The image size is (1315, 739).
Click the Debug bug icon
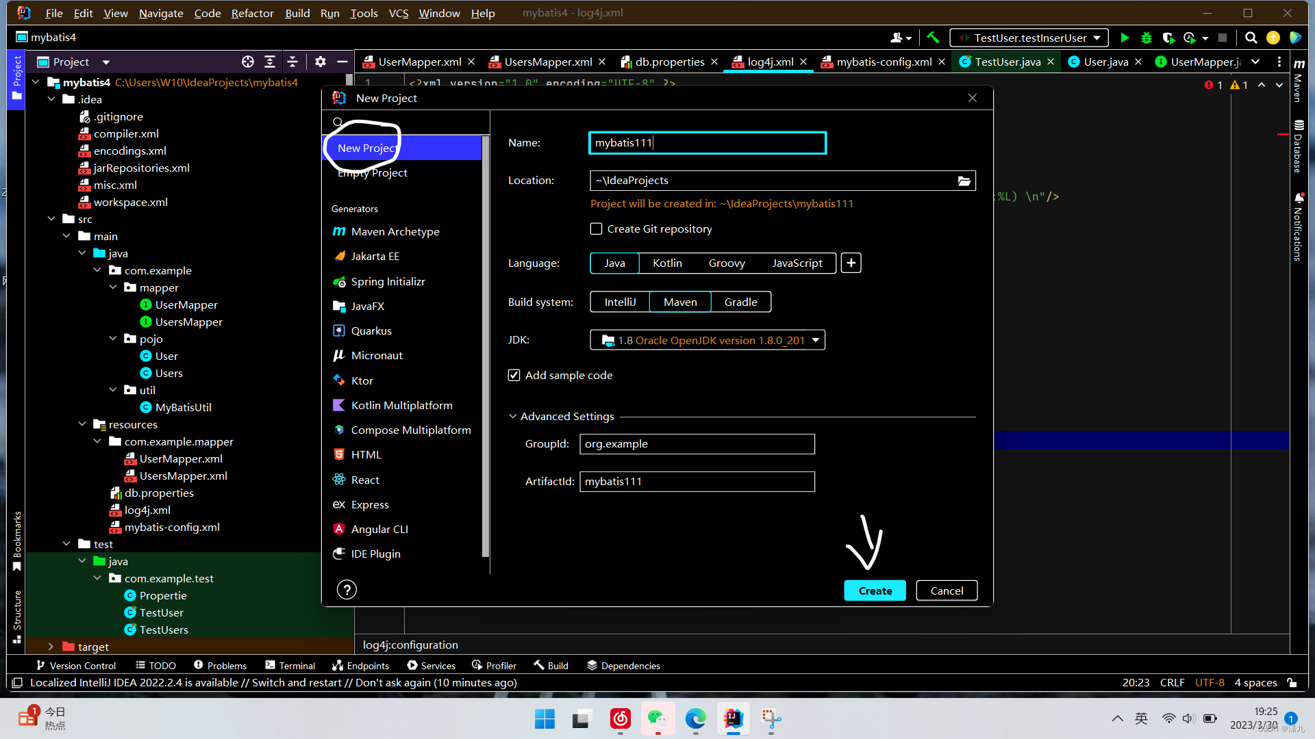pyautogui.click(x=1147, y=38)
